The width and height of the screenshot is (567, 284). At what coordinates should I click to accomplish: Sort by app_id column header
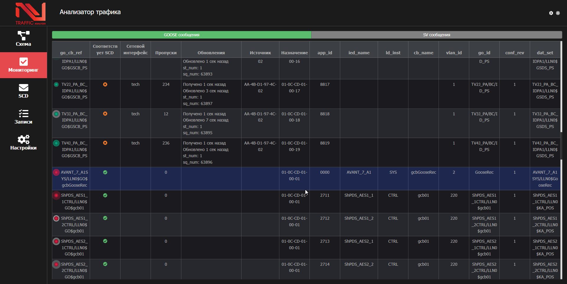(x=325, y=53)
